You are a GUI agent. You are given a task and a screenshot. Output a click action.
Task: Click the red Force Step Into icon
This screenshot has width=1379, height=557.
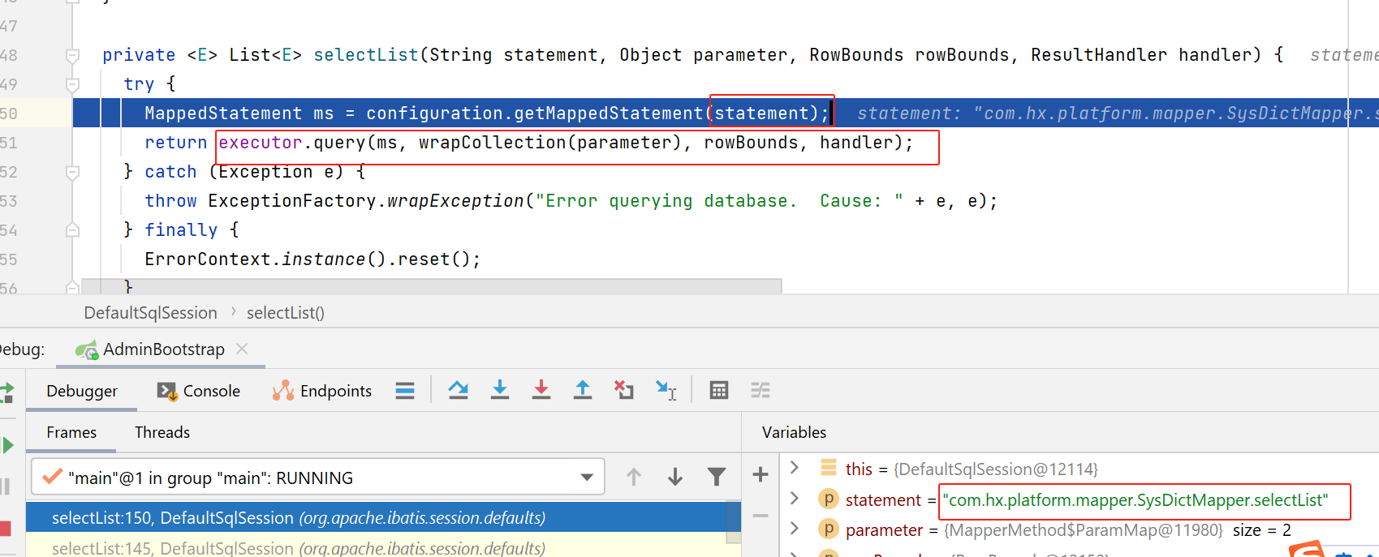(x=541, y=390)
